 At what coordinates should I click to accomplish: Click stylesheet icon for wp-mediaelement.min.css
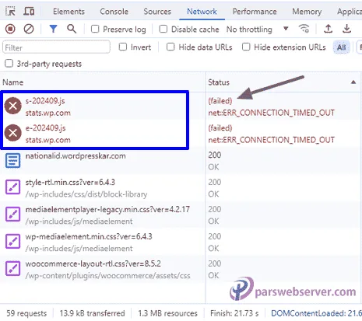point(12,242)
